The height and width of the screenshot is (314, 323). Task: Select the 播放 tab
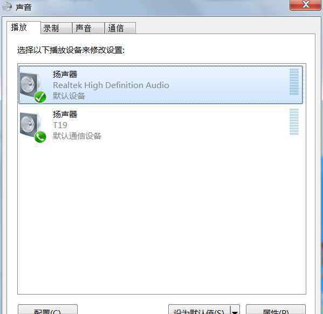click(x=24, y=28)
